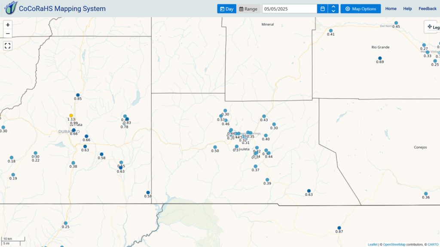Select the 0.69 station marker near Rio Grande
This screenshot has width=440, height=247.
[380, 58]
